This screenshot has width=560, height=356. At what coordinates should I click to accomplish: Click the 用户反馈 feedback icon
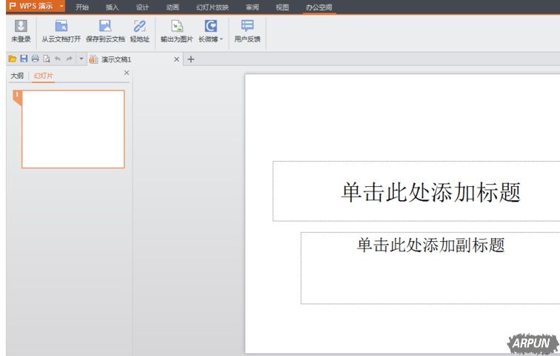pos(247,27)
